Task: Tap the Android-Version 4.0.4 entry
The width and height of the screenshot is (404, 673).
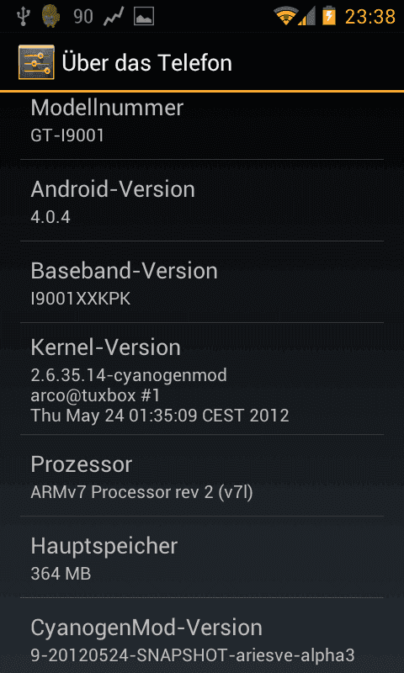Action: pos(202,200)
